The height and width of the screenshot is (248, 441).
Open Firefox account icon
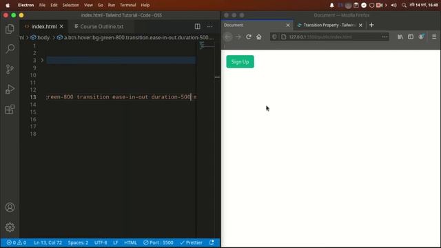click(x=421, y=37)
